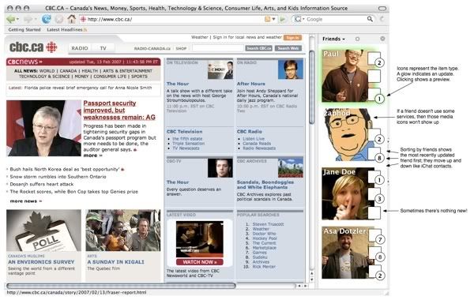
Task: Open the RADIO tab on cbc.ca
Action: click(x=80, y=48)
